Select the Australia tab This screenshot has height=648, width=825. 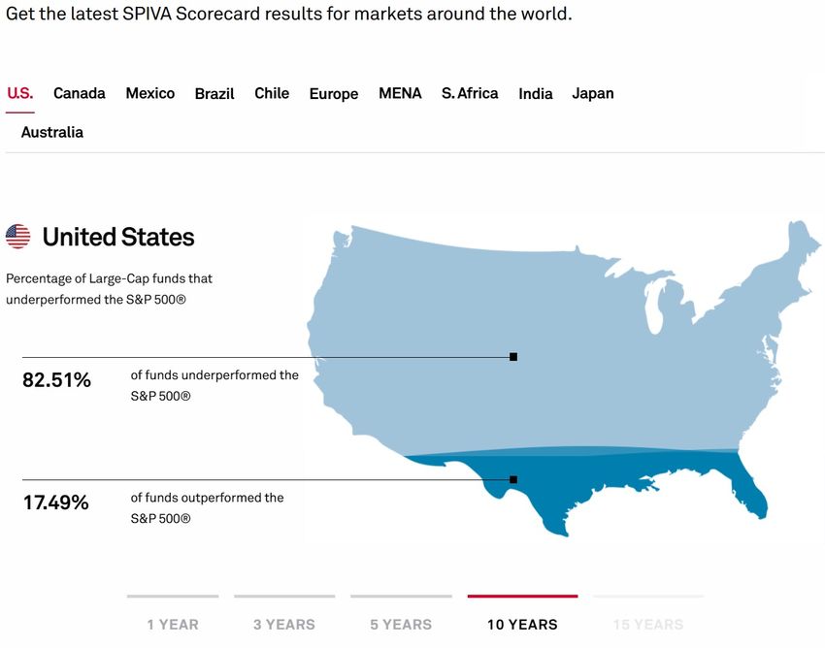coord(52,132)
